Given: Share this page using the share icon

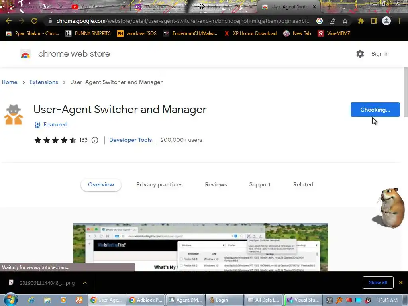Looking at the screenshot, I should [x=332, y=21].
